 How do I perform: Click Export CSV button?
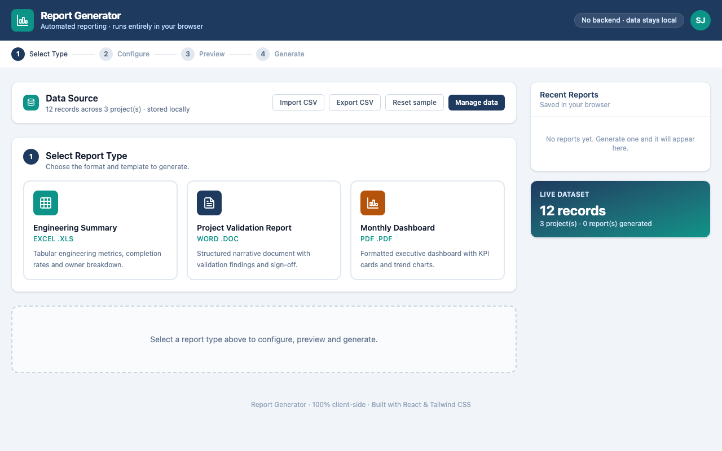click(355, 103)
